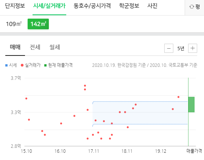Click the green 현재 매물가격 legend marker
This screenshot has height=160, width=204.
(45, 65)
